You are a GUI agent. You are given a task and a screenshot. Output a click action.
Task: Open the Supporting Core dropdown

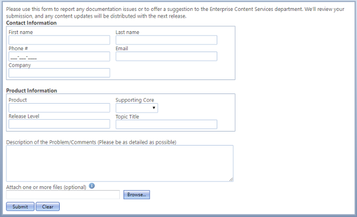137,108
